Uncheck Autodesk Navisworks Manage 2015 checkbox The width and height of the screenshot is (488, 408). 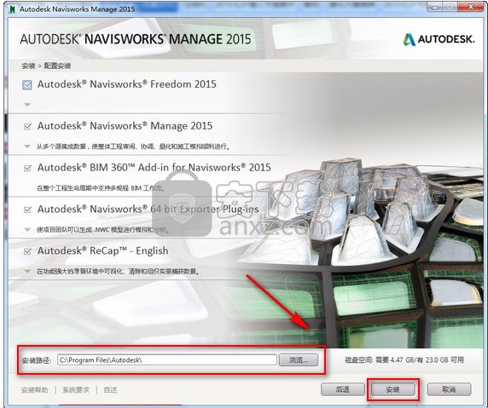[27, 126]
